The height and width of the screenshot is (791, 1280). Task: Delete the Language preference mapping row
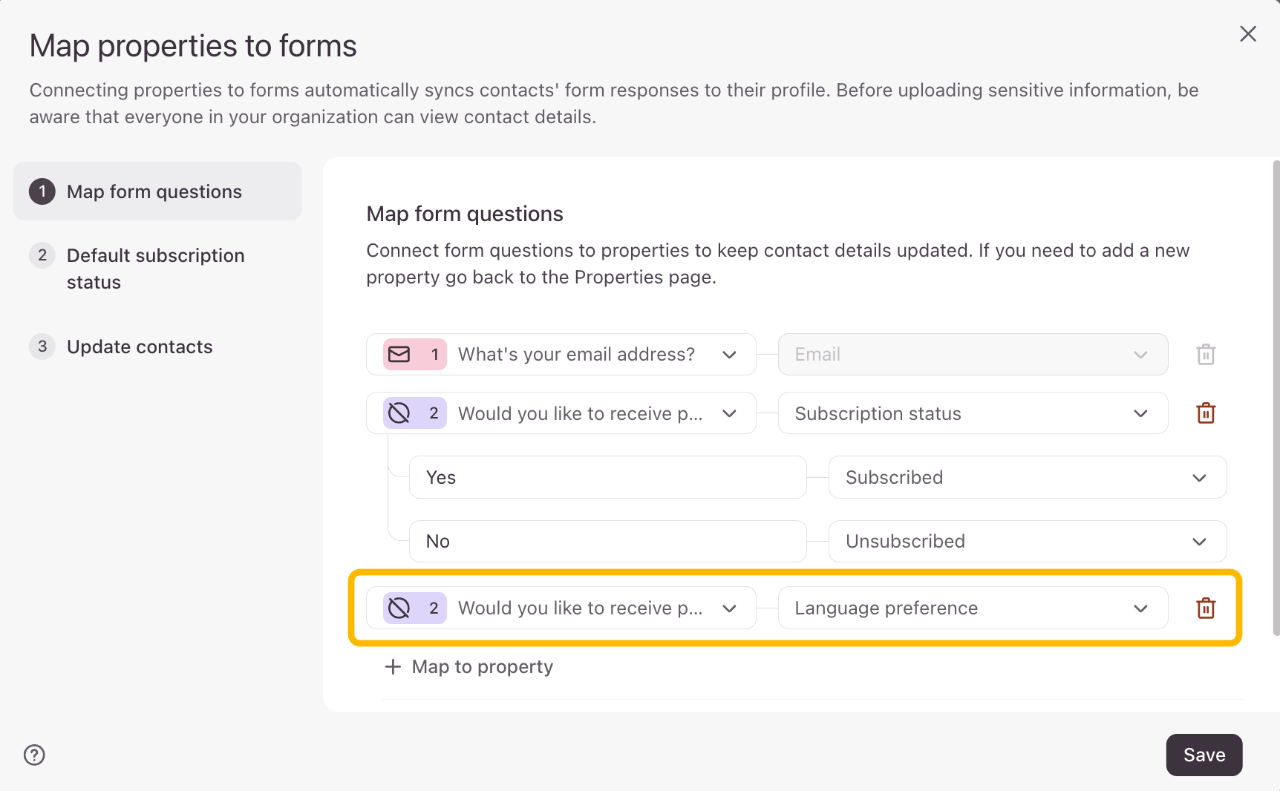pos(1206,608)
